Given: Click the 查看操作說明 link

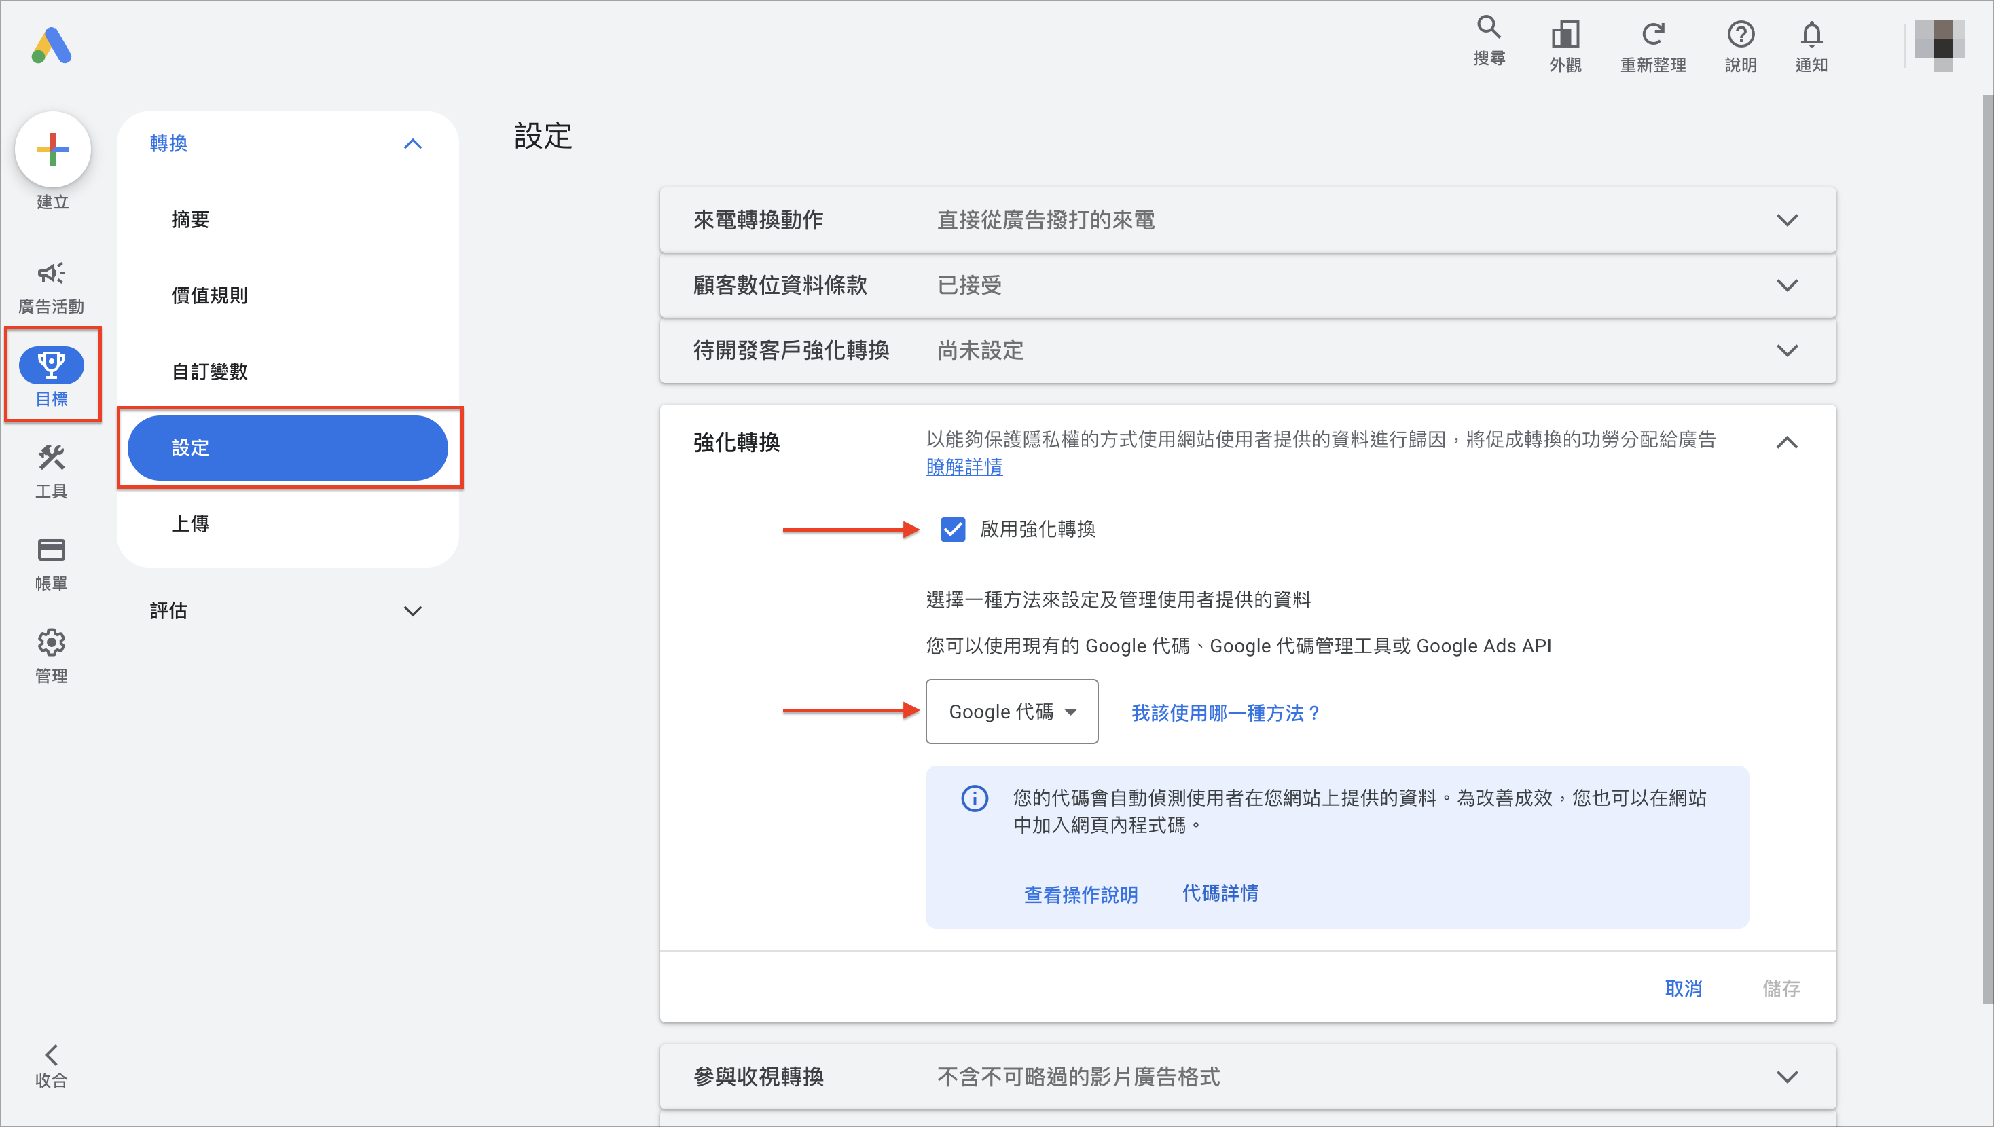Looking at the screenshot, I should 1081,895.
